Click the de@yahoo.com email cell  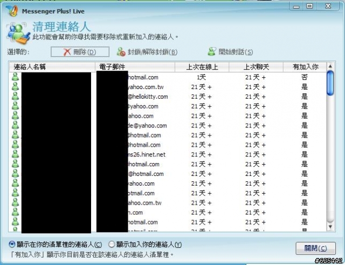[x=147, y=126]
